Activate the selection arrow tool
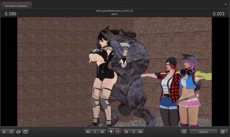The image size is (230, 137). [x=5, y=132]
